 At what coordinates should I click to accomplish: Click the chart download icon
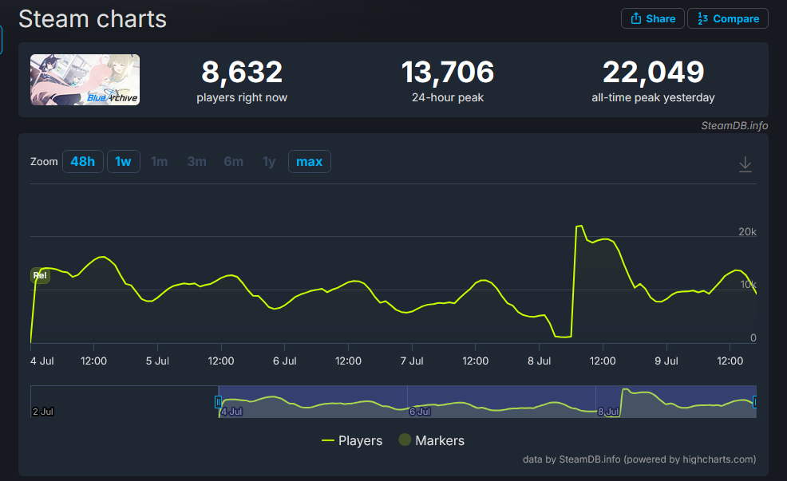click(x=745, y=164)
